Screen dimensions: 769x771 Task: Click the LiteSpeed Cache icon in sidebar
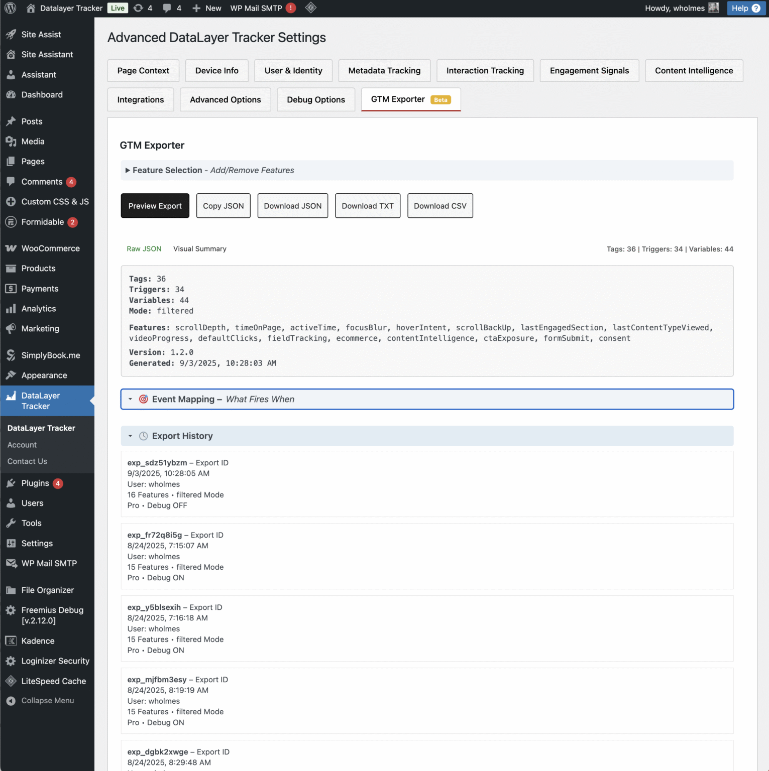(11, 681)
